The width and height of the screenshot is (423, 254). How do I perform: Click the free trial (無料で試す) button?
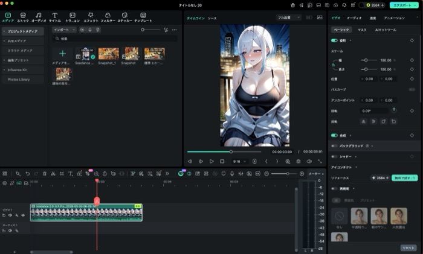click(x=405, y=178)
